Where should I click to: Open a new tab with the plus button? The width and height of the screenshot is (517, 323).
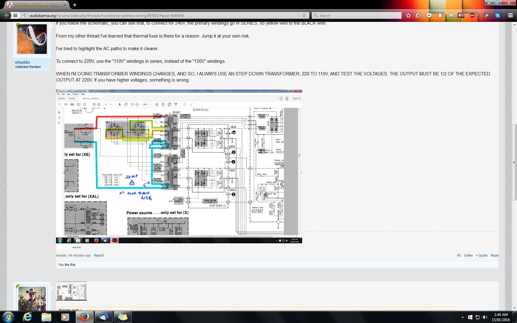pos(74,5)
